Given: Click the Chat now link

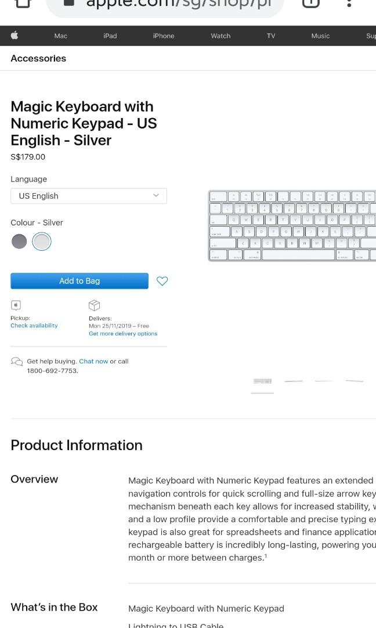Looking at the screenshot, I should coord(93,361).
